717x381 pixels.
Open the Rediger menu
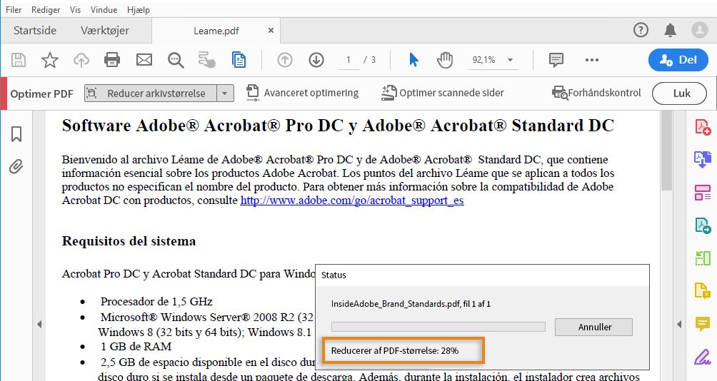coord(46,9)
